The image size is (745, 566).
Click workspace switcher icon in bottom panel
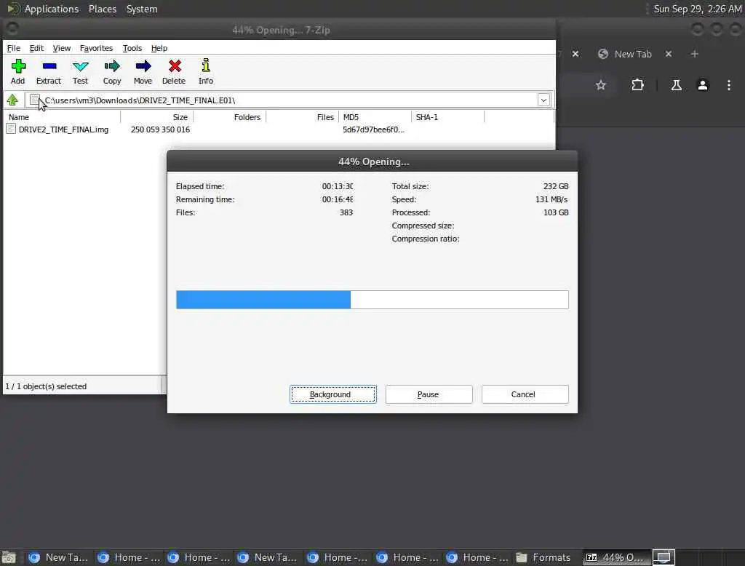tap(664, 557)
